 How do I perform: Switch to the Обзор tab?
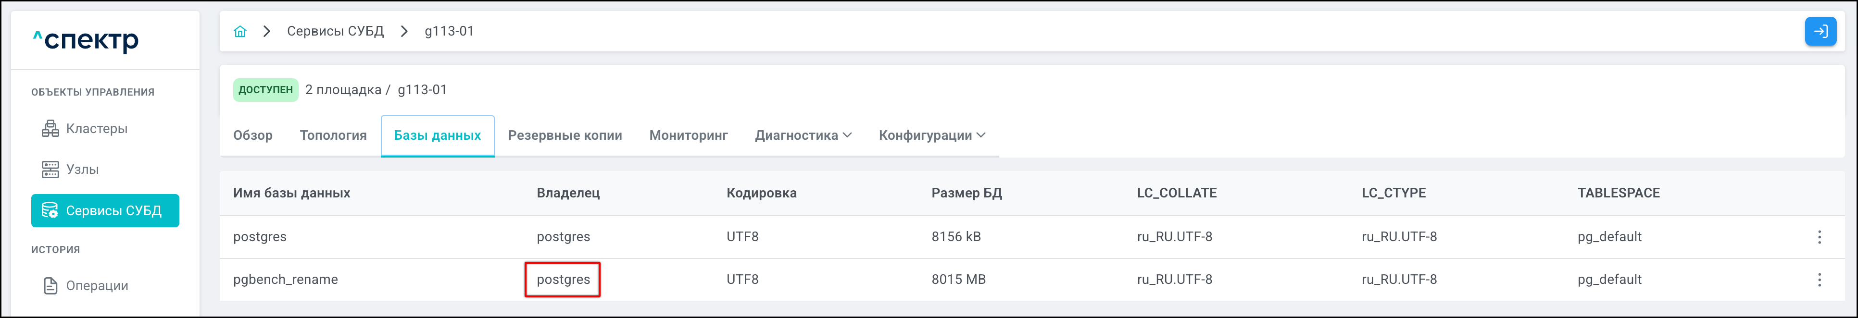[252, 135]
